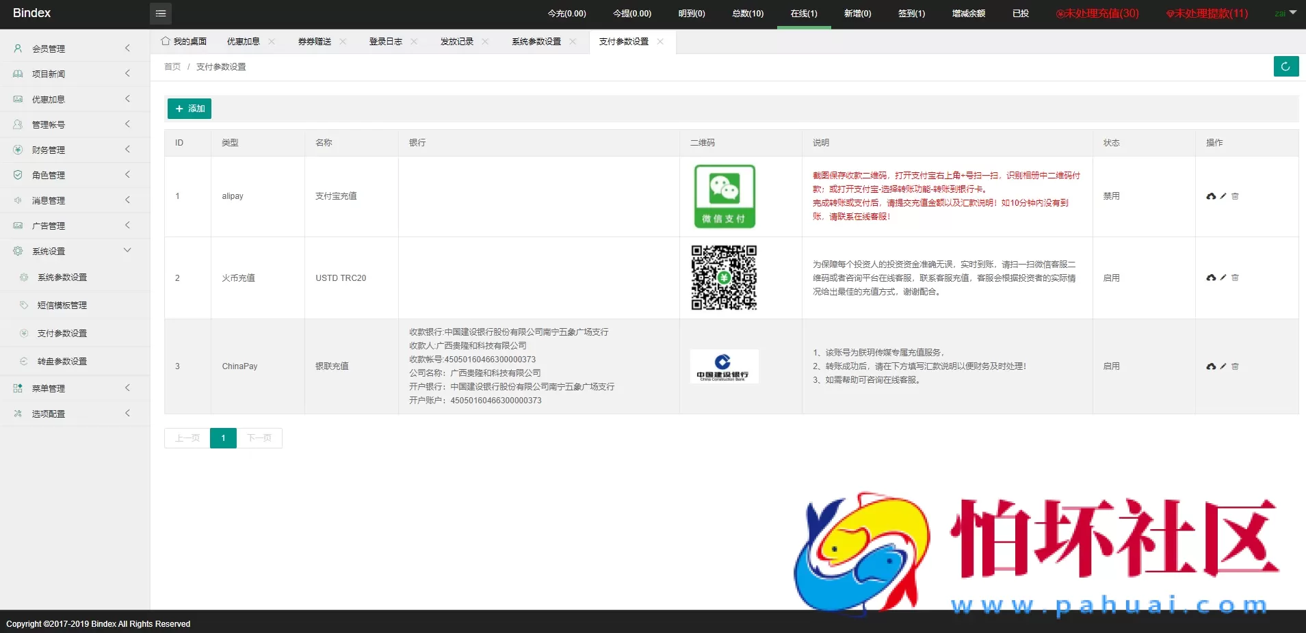The width and height of the screenshot is (1306, 633).
Task: Click the 系统设置 gear icon
Action: pyautogui.click(x=16, y=251)
